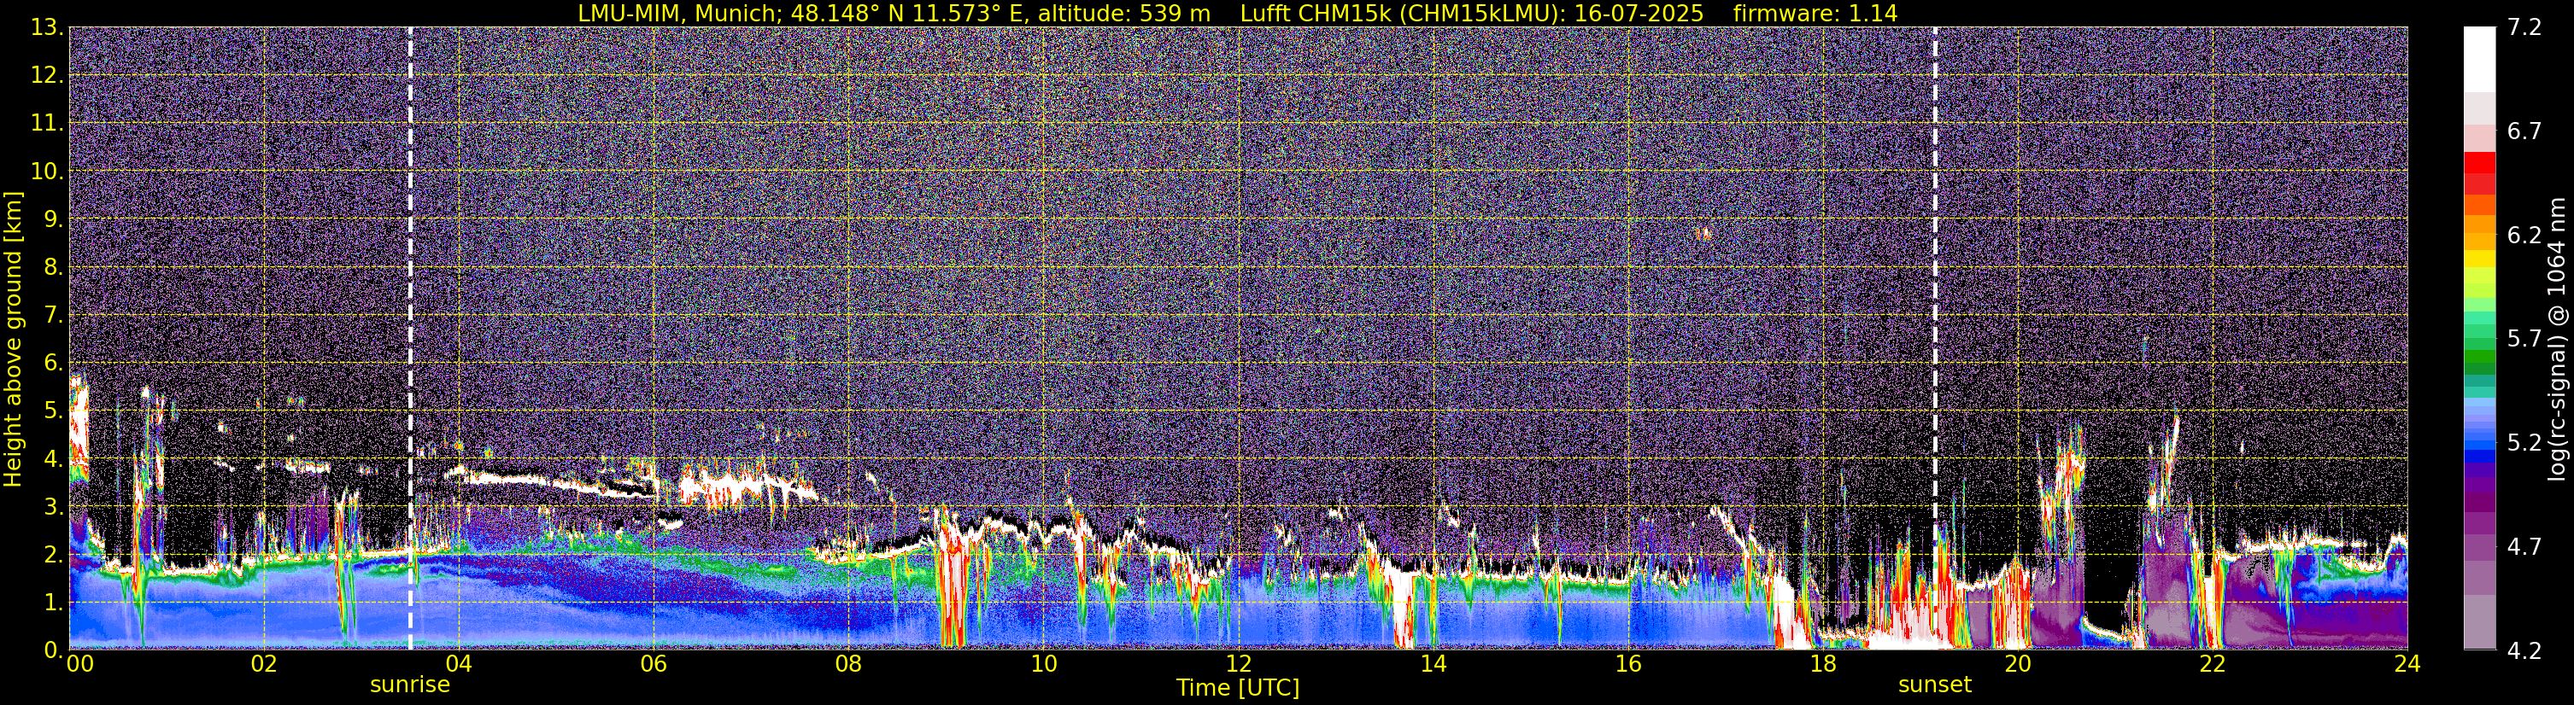Click the "6.2" colorbar tick label
The width and height of the screenshot is (2574, 705).
(x=2525, y=236)
